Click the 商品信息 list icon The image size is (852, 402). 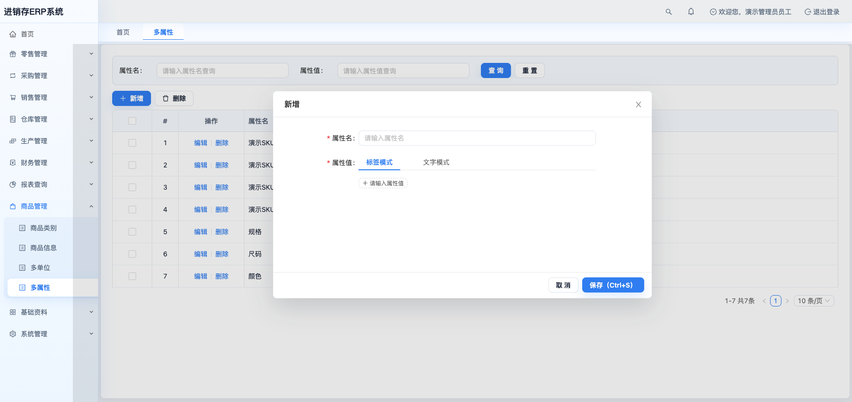(x=22, y=248)
